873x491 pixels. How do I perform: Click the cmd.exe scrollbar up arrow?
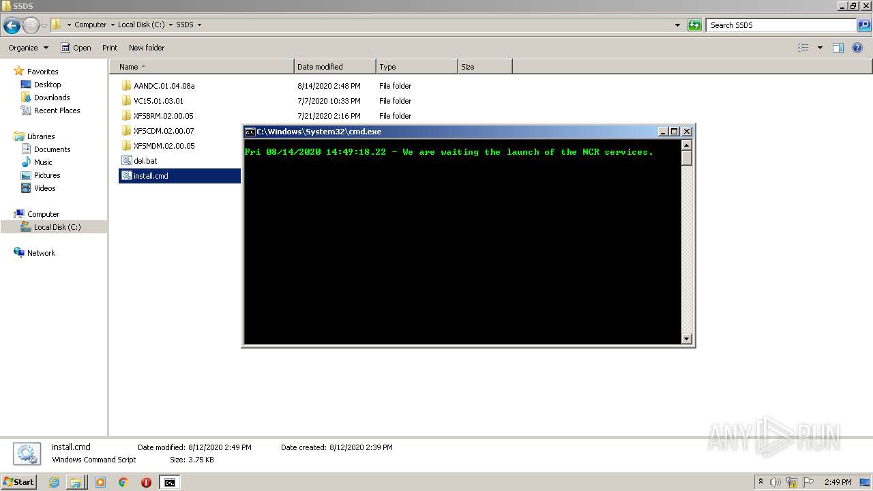pyautogui.click(x=687, y=145)
